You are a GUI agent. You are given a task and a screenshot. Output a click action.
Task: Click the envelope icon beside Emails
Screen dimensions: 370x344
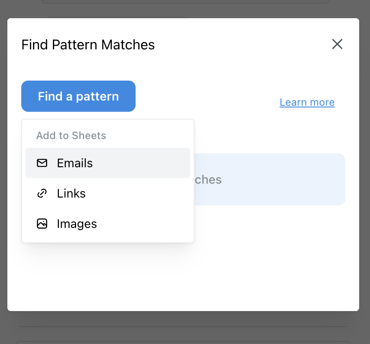42,163
